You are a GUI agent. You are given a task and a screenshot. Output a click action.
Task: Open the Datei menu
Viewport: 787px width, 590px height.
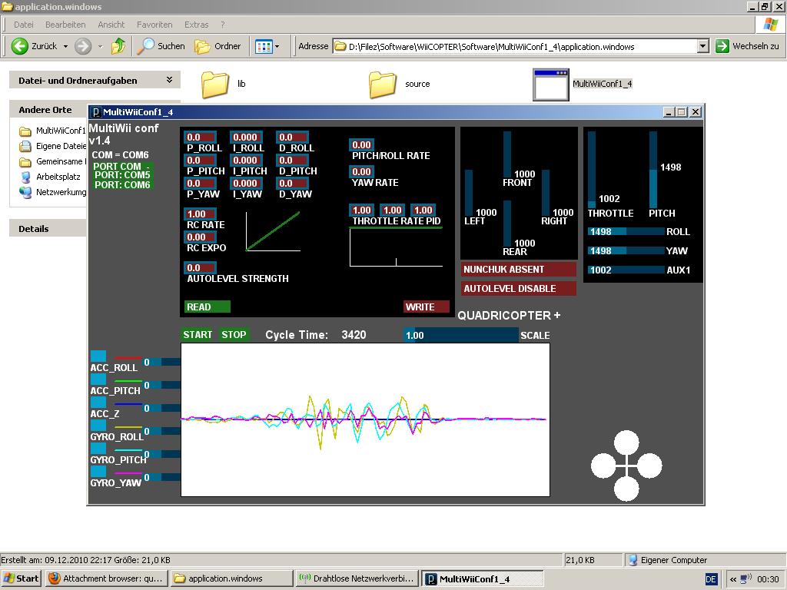pyautogui.click(x=24, y=25)
